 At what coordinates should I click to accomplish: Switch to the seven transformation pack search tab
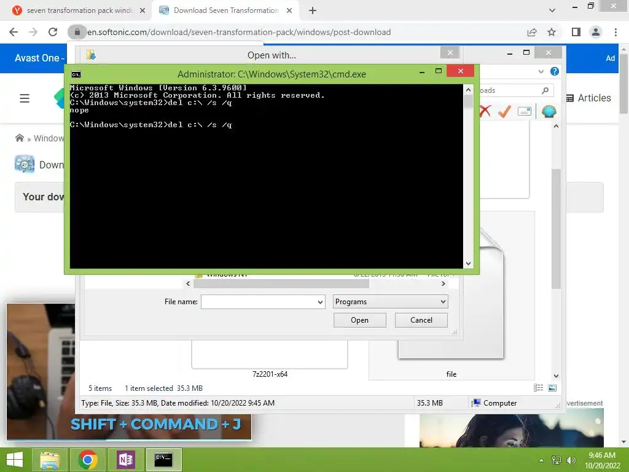tap(79, 10)
